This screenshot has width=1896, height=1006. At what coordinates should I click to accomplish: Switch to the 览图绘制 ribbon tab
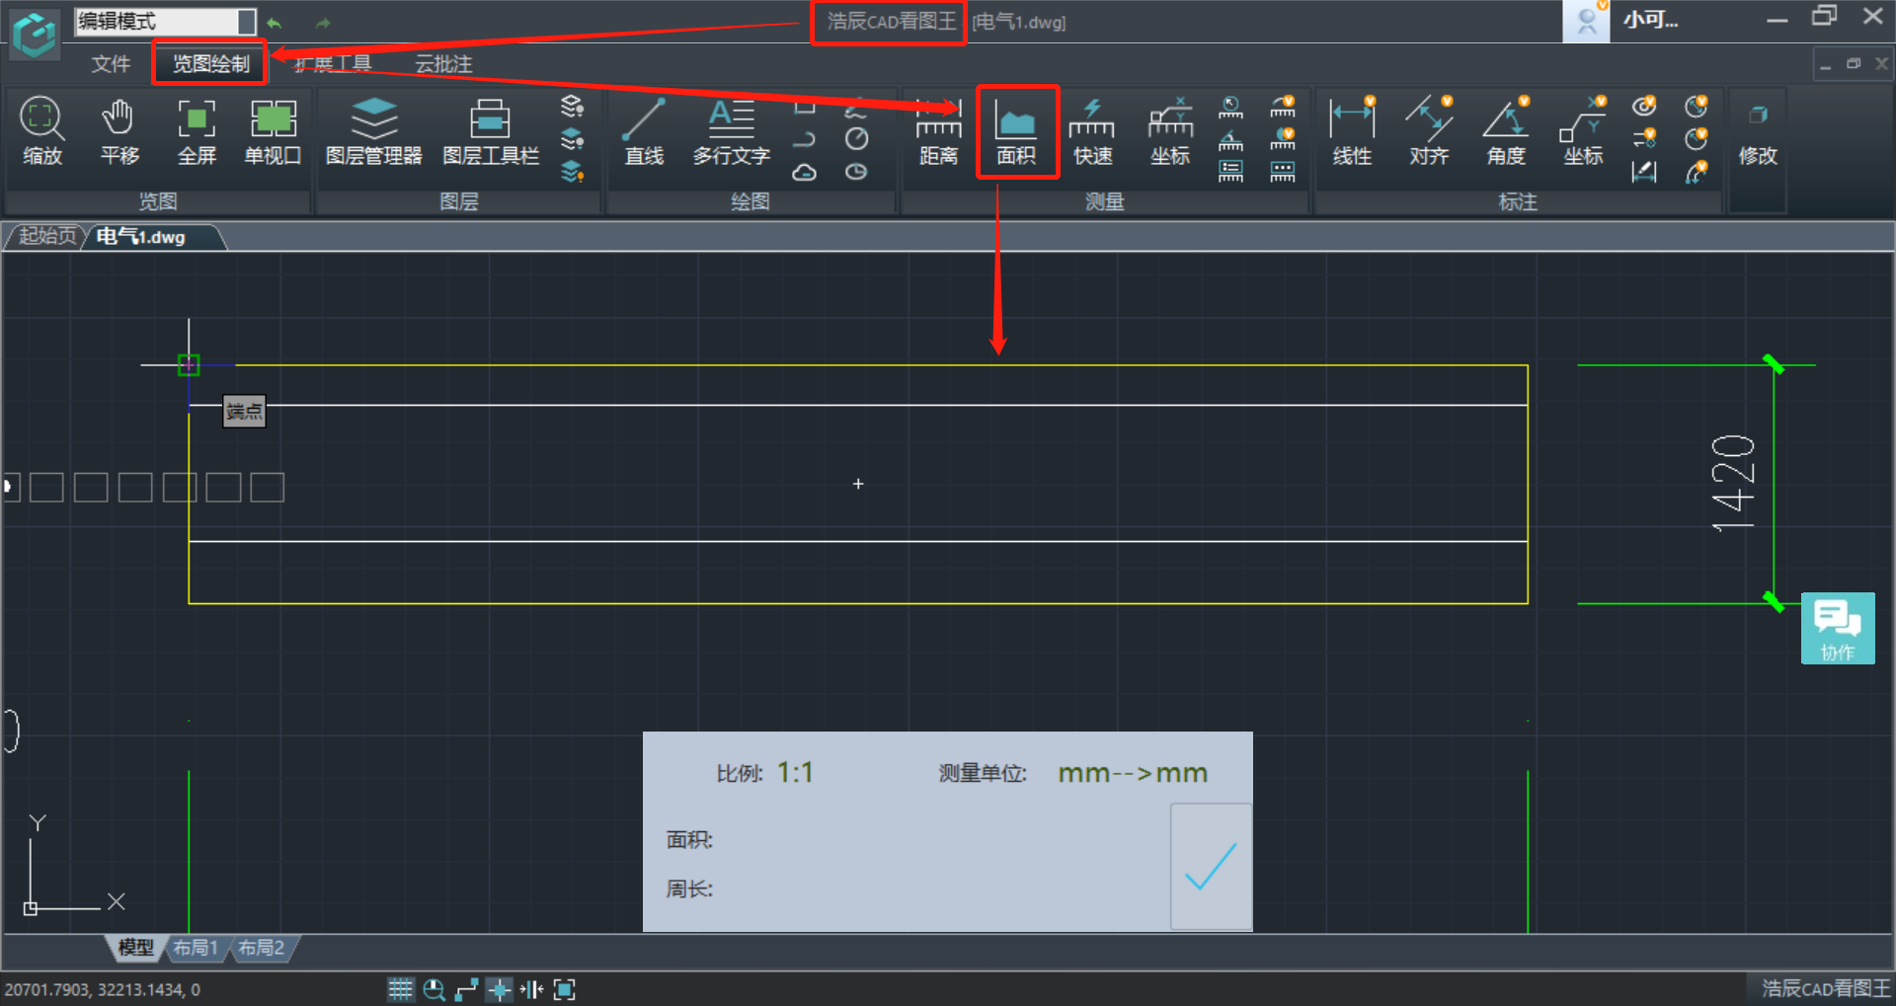tap(210, 64)
